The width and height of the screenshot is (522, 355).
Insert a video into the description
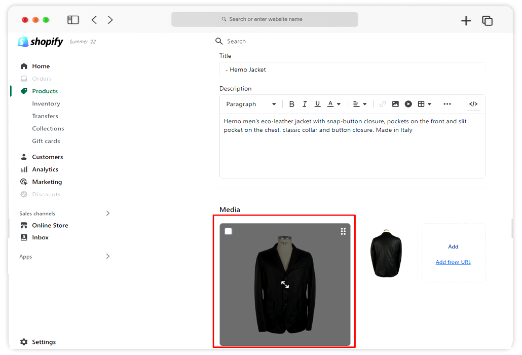[408, 104]
